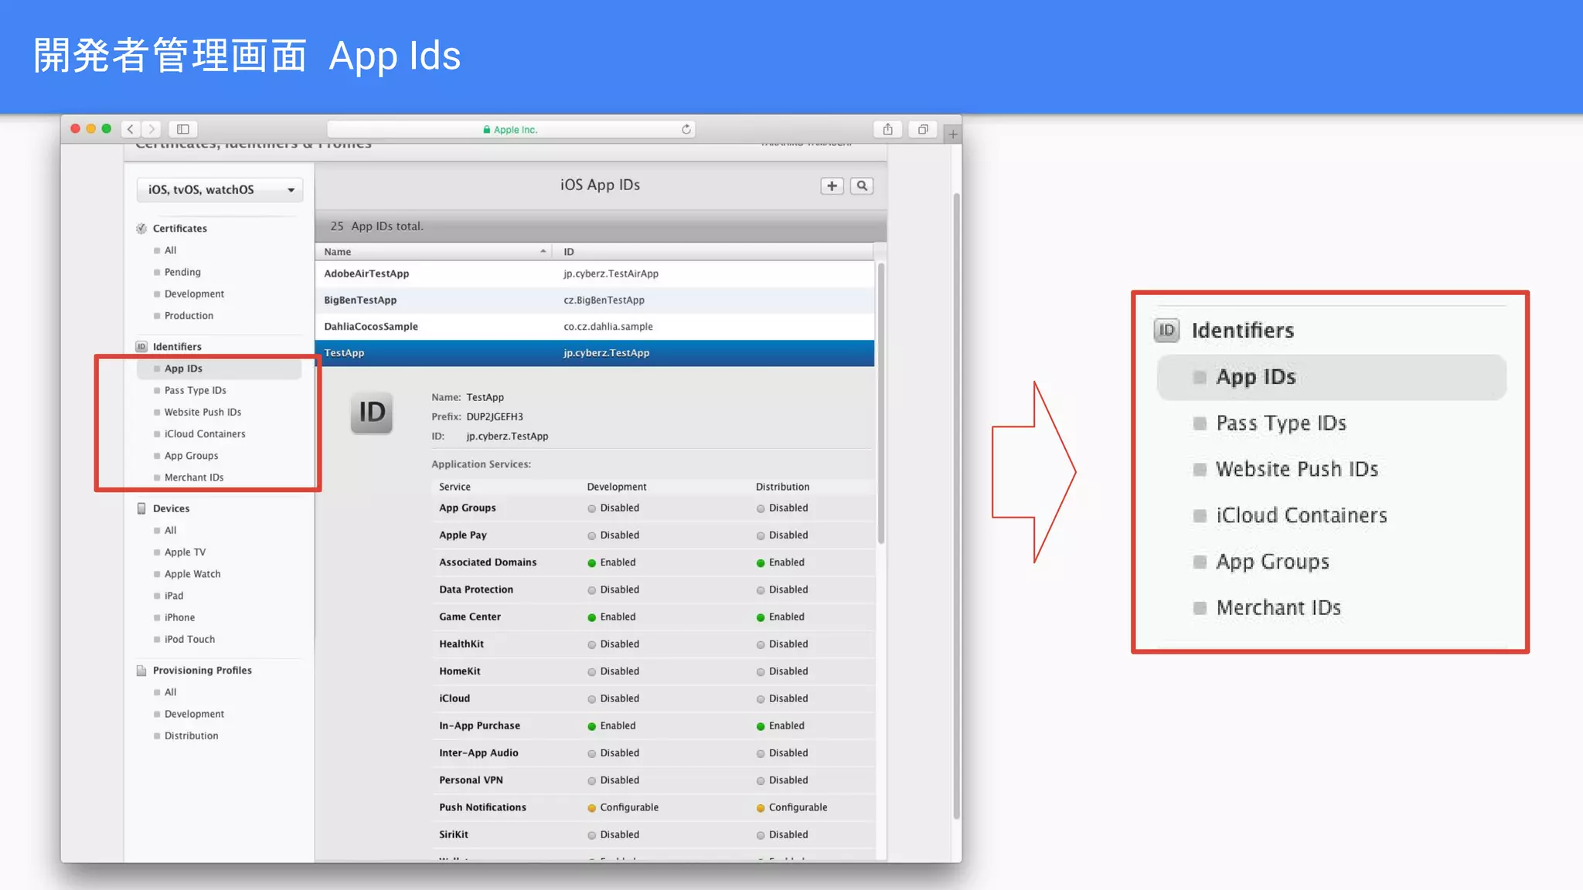Click Pass Type IDs in enlarged panel

(x=1281, y=423)
